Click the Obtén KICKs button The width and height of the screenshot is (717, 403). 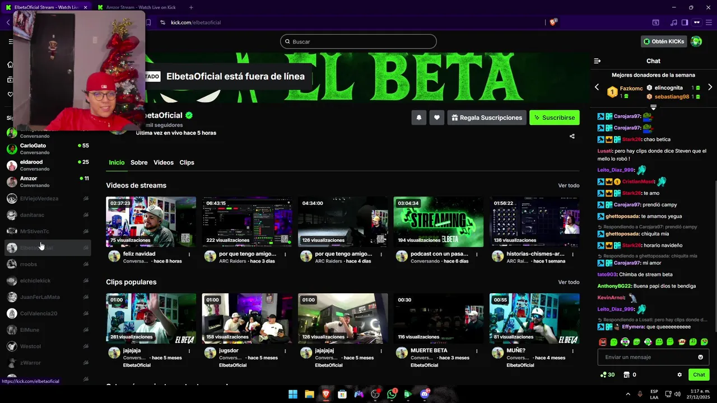coord(664,41)
